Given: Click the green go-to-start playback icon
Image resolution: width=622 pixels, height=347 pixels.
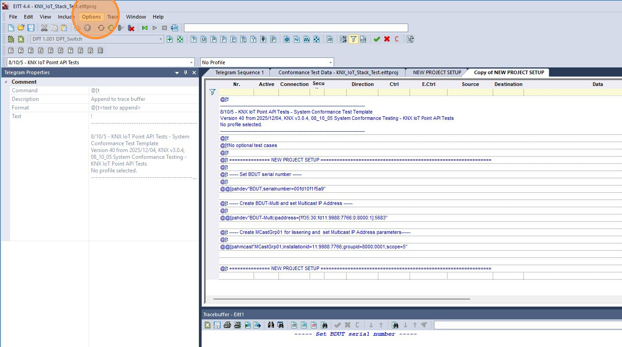Looking at the screenshot, I should [145, 28].
